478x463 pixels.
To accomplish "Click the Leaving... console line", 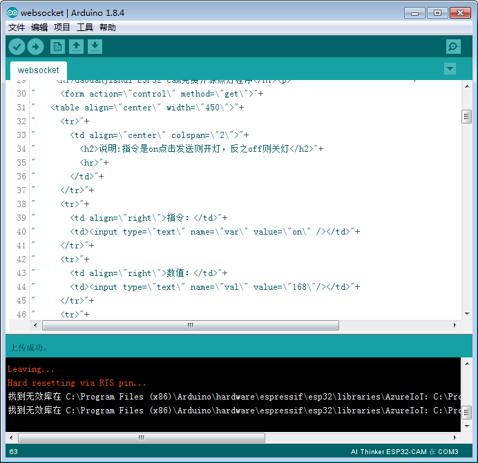I will 31,369.
